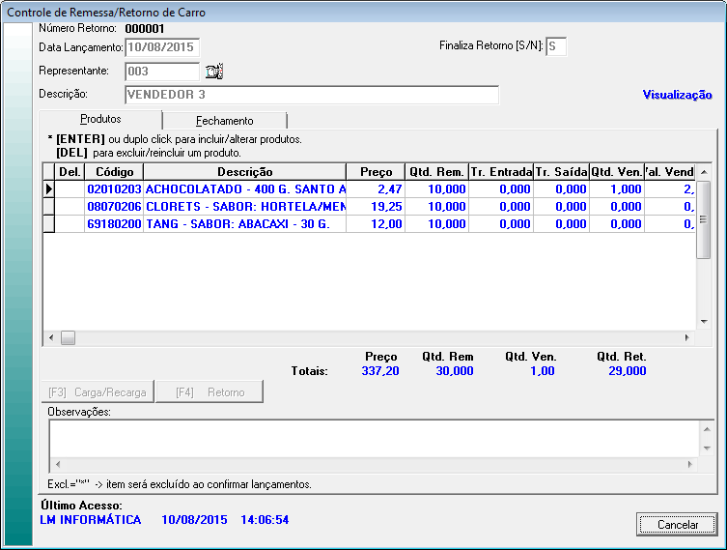
Task: Click the product grid's scroll-down arrow
Action: point(704,323)
